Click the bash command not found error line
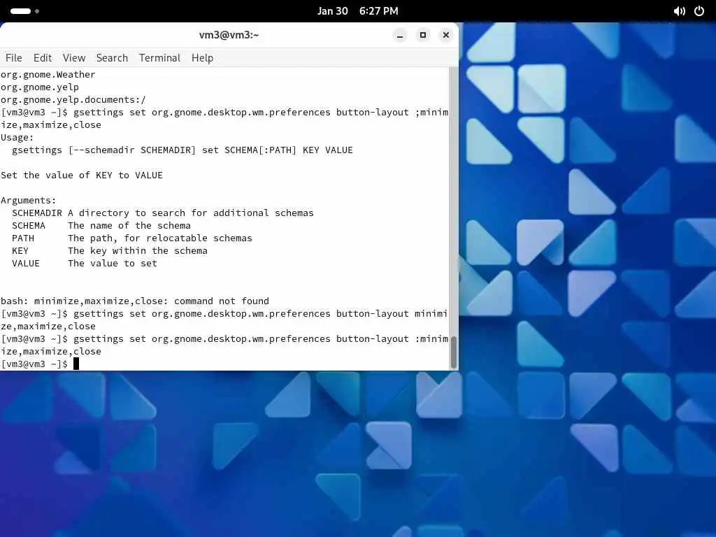This screenshot has height=537, width=716. [x=135, y=301]
